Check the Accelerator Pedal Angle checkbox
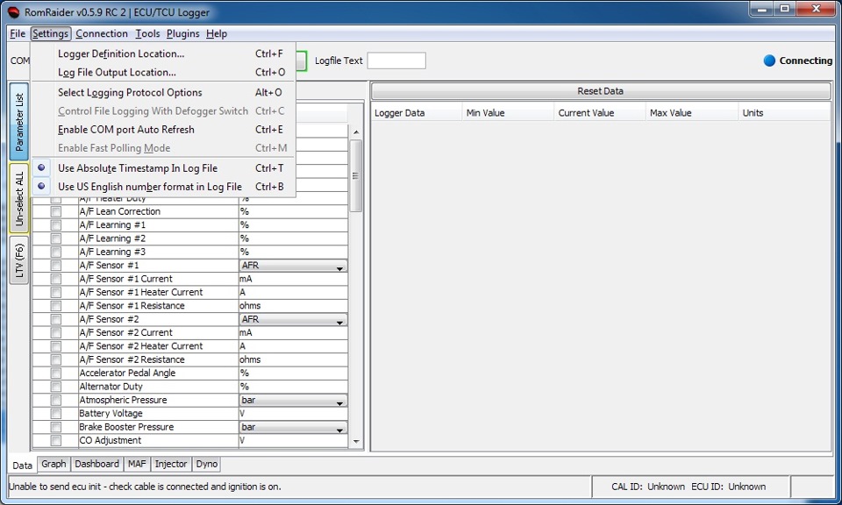842x505 pixels. tap(55, 373)
